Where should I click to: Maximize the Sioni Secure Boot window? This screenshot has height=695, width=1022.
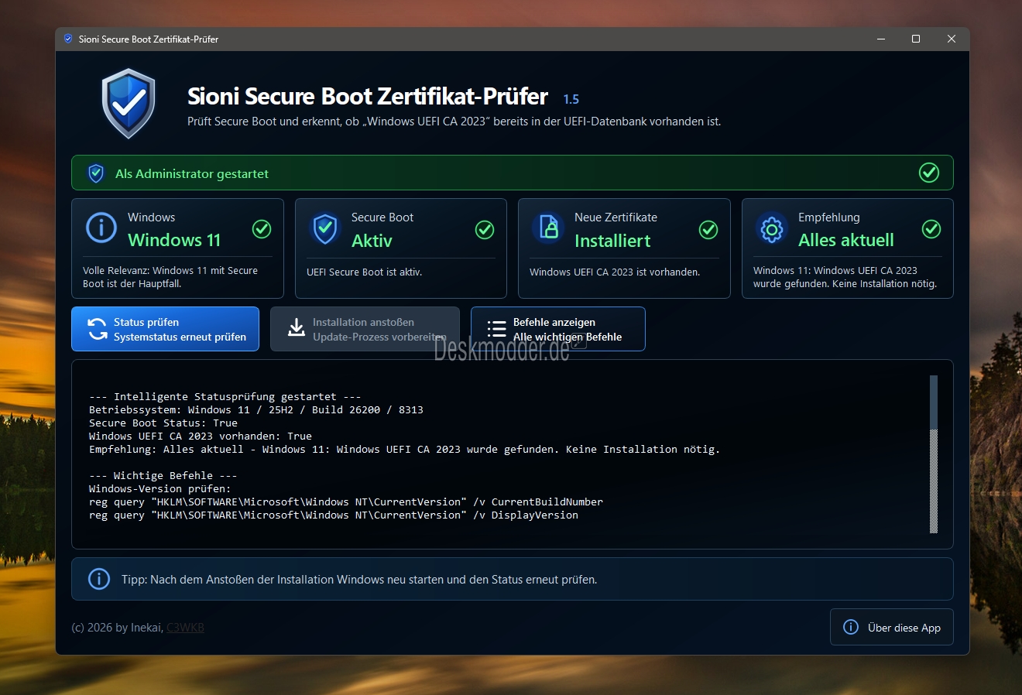click(916, 39)
